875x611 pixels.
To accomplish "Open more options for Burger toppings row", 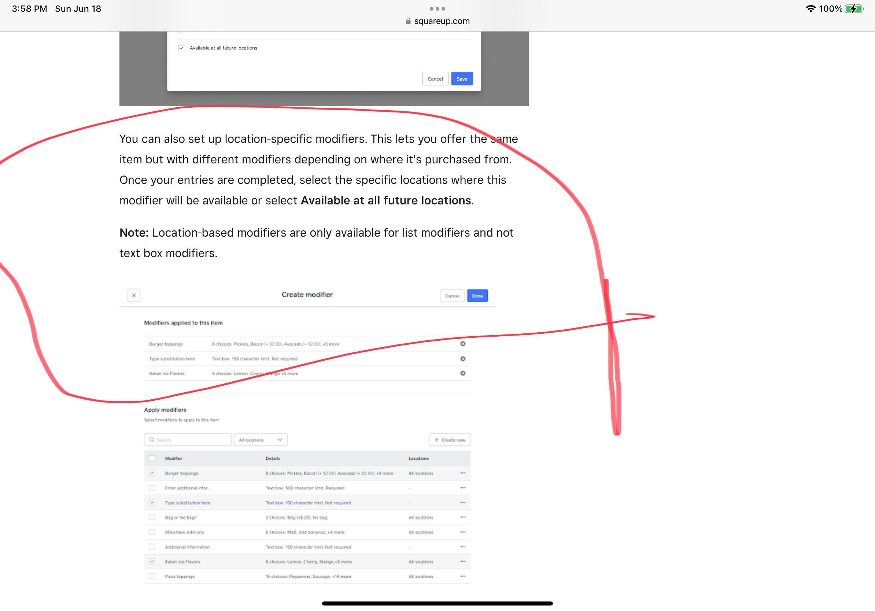I will point(463,473).
